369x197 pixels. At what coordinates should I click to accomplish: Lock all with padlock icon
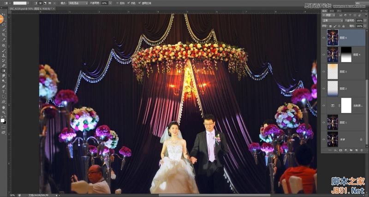click(343, 26)
